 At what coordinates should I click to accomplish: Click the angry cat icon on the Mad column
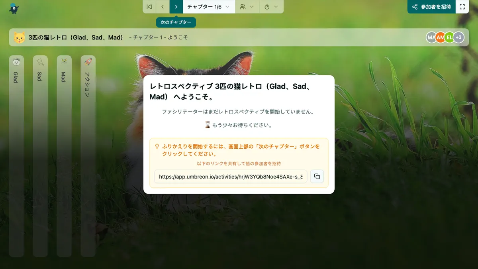64,61
